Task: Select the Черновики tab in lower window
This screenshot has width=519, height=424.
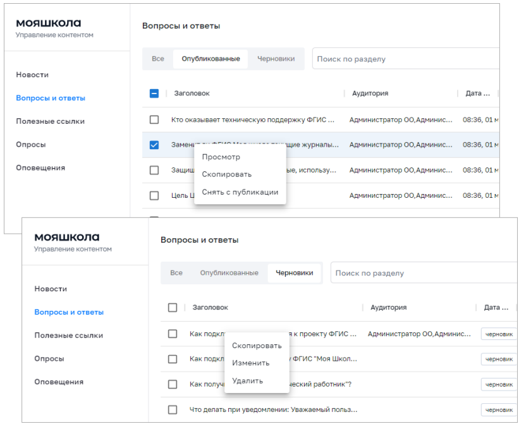Action: pyautogui.click(x=294, y=273)
